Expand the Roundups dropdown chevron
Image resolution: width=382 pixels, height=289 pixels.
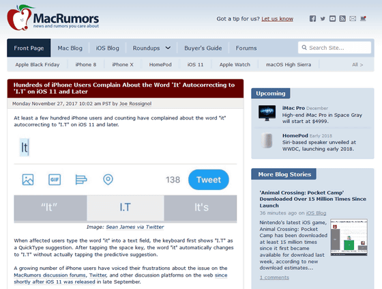coord(168,48)
